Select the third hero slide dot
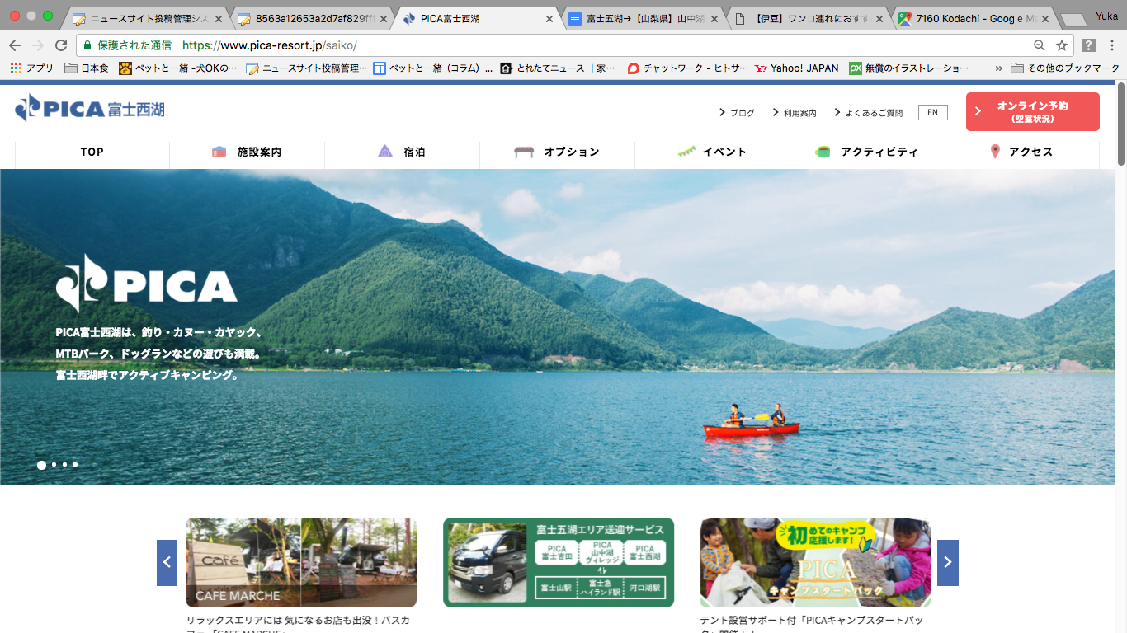Image resolution: width=1127 pixels, height=633 pixels. click(x=64, y=465)
